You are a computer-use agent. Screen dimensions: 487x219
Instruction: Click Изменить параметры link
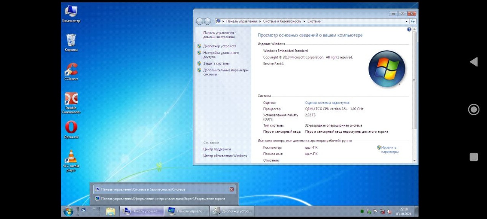pyautogui.click(x=390, y=150)
